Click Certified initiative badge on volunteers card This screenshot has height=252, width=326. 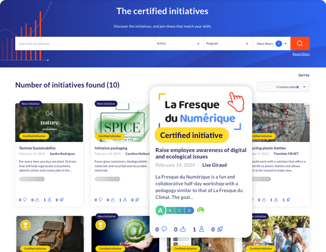[x=260, y=249]
